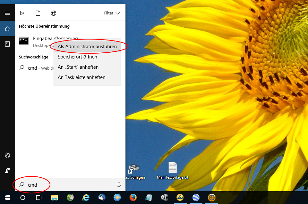The width and height of the screenshot is (308, 204).
Task: Click the Web filter globe icon
Action: point(54,13)
